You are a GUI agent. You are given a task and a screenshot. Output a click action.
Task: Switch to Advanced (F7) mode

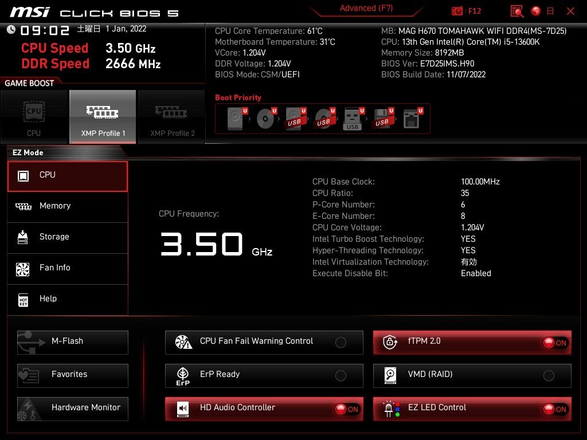366,9
